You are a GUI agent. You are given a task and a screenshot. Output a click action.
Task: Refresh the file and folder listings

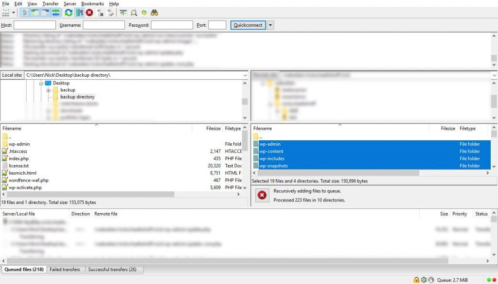(68, 13)
